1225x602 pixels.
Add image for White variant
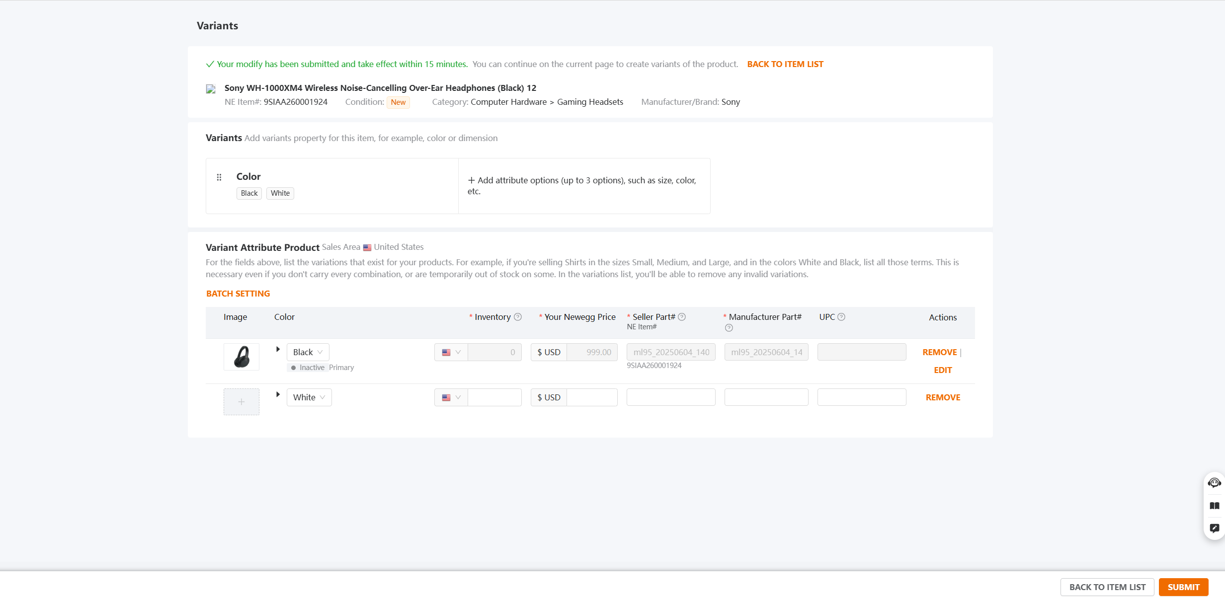(x=242, y=402)
